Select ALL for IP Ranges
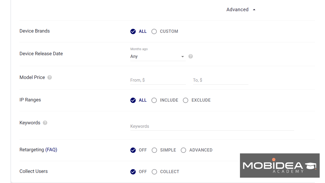This screenshot has width=325, height=183. 133,100
